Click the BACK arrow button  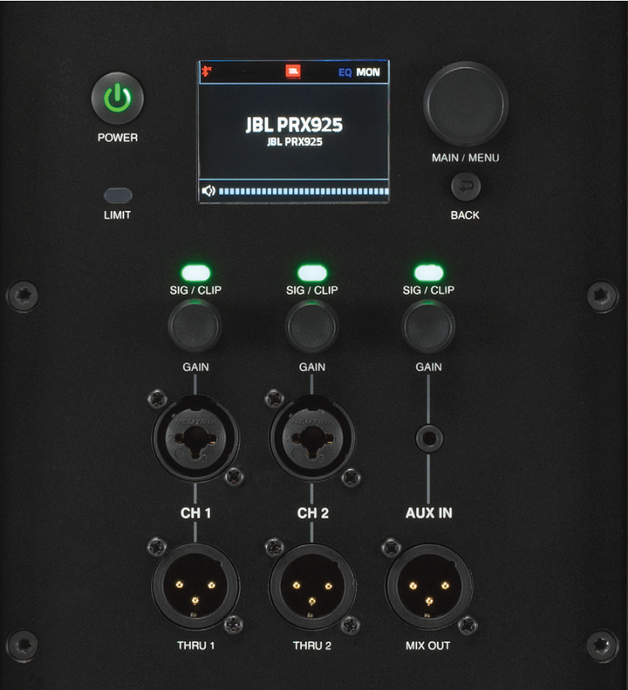click(466, 186)
